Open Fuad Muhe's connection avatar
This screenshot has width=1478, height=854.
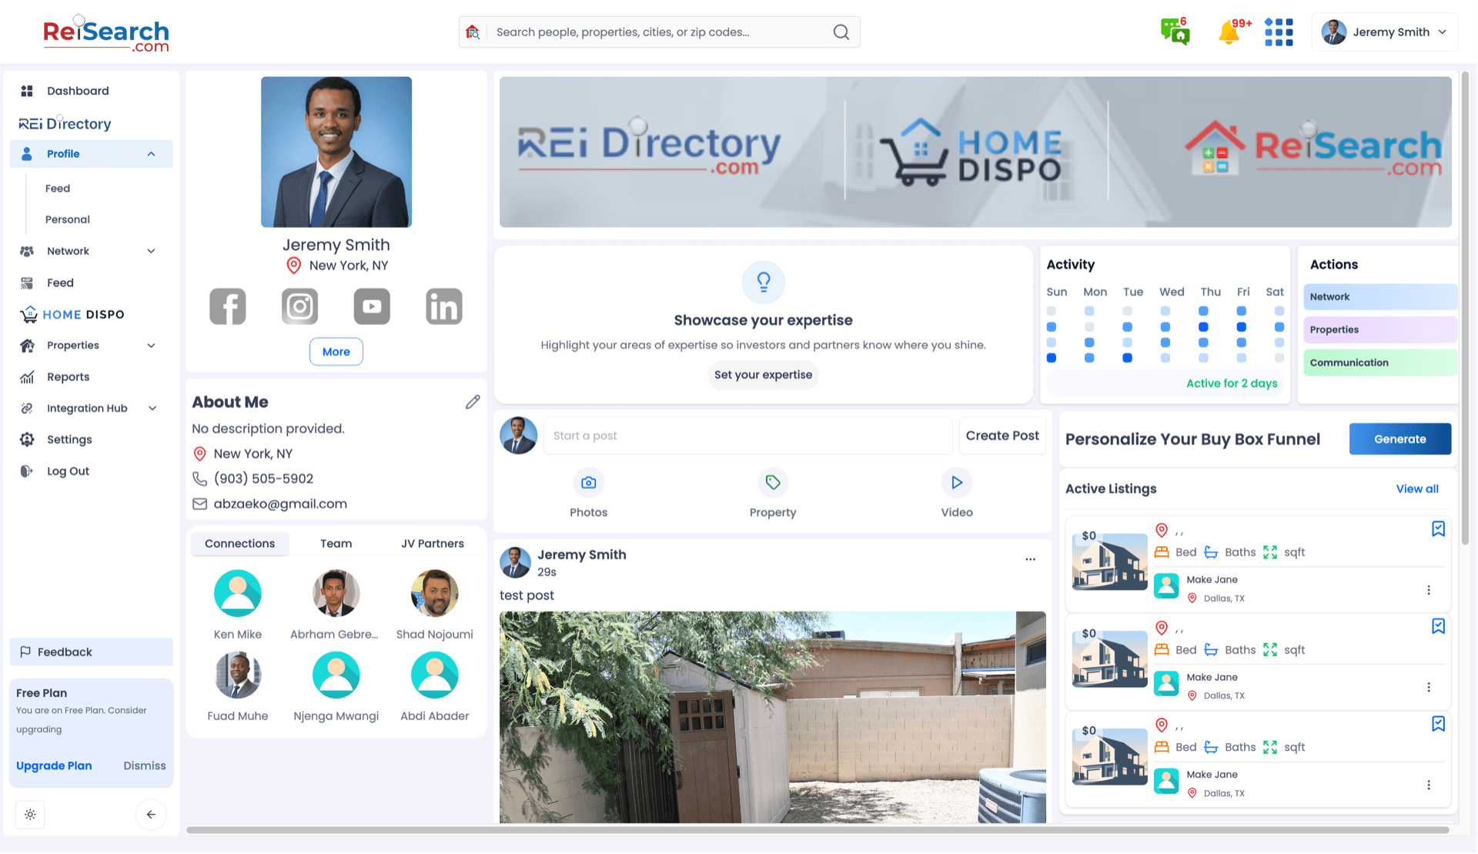coord(237,675)
